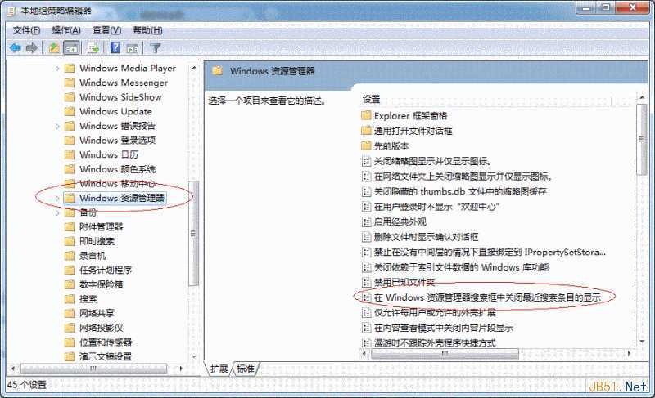Click the 启用经典外观 policy icon

366,221
